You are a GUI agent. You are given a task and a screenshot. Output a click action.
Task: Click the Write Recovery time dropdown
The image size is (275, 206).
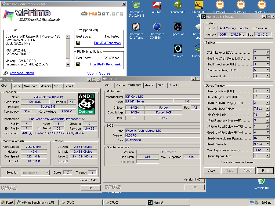[268, 120]
